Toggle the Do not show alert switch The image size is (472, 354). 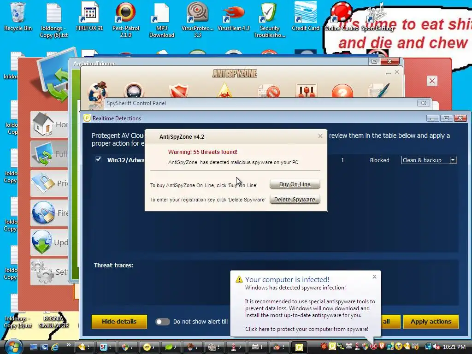(x=163, y=322)
